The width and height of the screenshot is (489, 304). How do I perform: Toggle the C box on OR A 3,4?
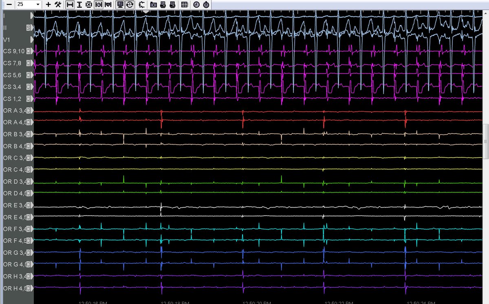28,110
